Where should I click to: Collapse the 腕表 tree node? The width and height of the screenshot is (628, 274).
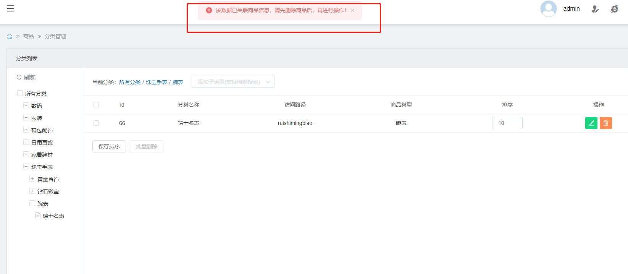coord(32,203)
